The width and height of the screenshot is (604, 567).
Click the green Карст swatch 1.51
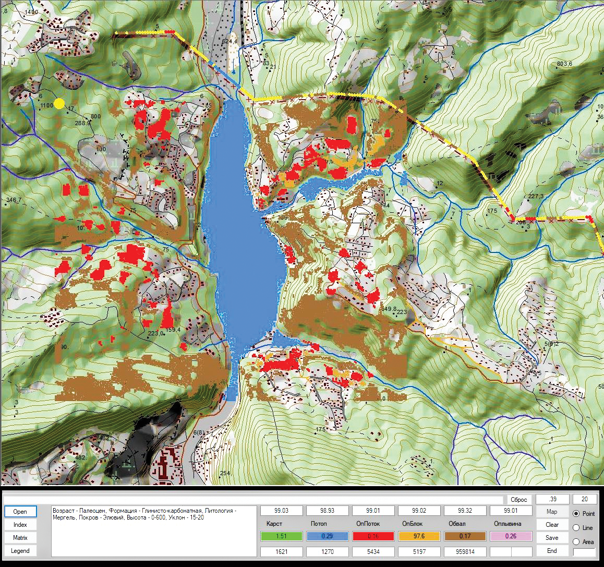tap(281, 536)
